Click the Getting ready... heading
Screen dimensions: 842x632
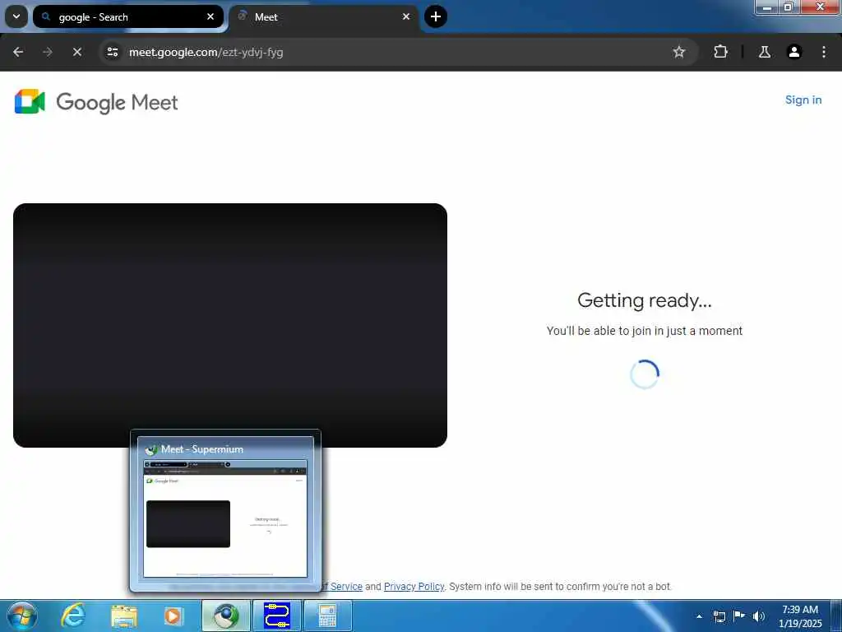[x=645, y=300]
